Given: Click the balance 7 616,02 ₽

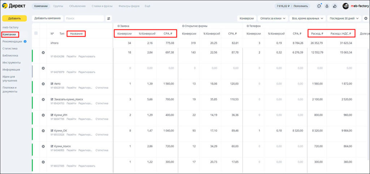Looking at the screenshot, I should [283, 6].
